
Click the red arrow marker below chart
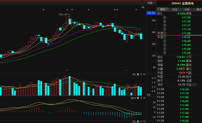(x=126, y=70)
